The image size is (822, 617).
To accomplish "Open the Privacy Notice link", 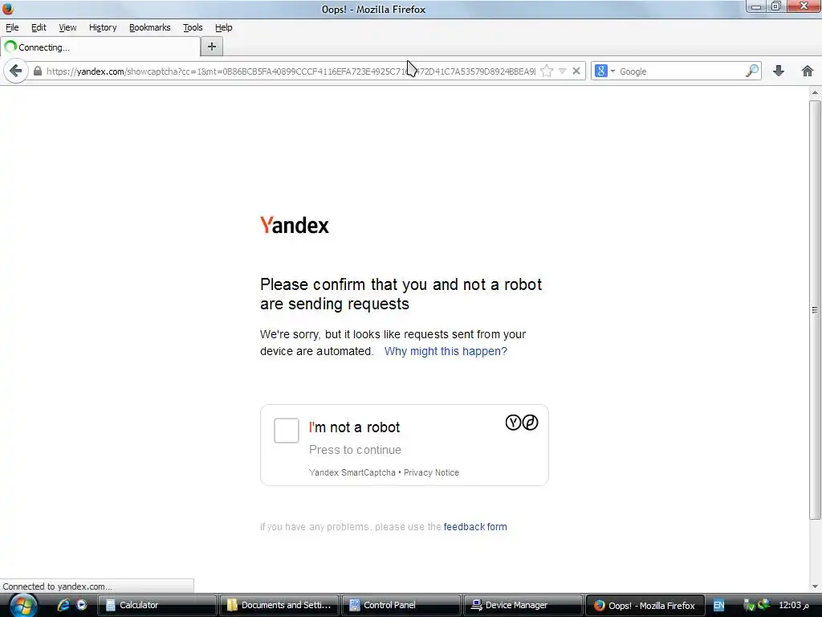I will (x=431, y=472).
